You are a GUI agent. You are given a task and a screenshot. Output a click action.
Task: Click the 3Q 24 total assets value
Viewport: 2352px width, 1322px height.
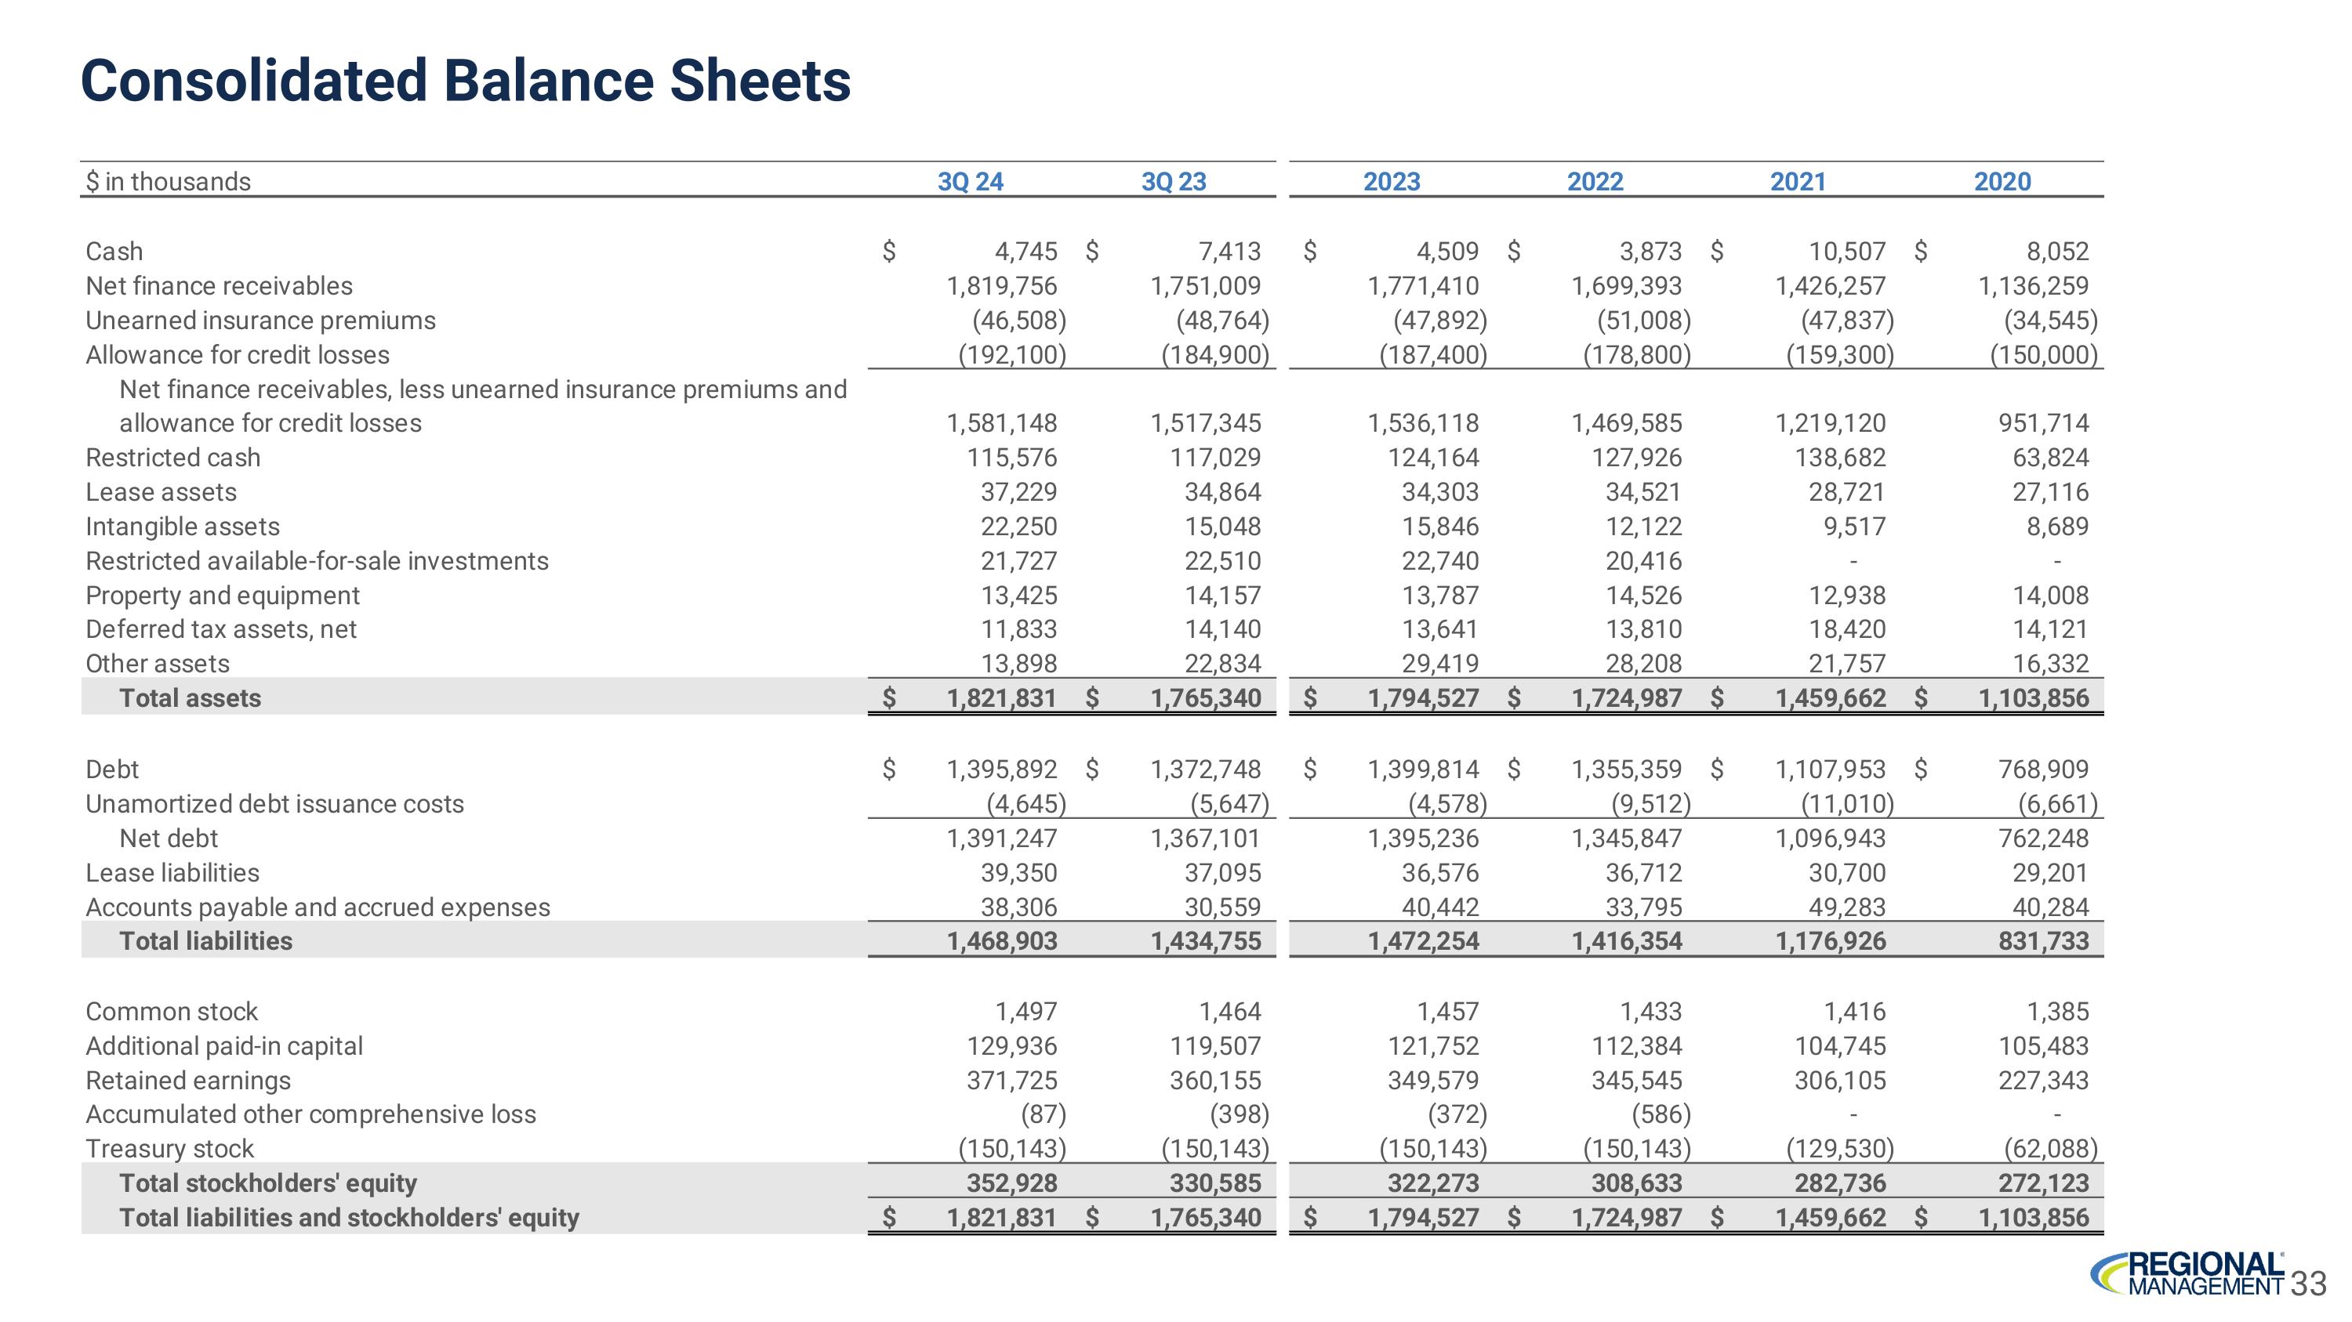tap(1000, 698)
